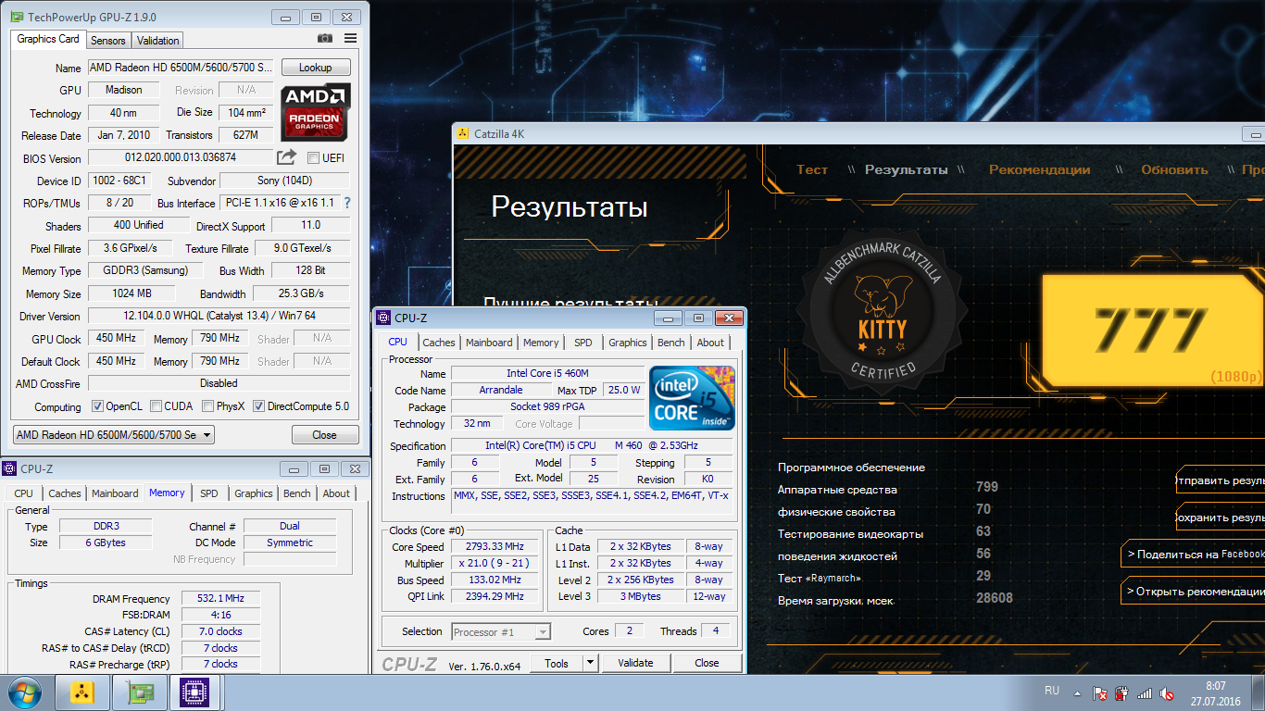Open the Processor #1 selection dropdown
The width and height of the screenshot is (1265, 711).
click(501, 632)
